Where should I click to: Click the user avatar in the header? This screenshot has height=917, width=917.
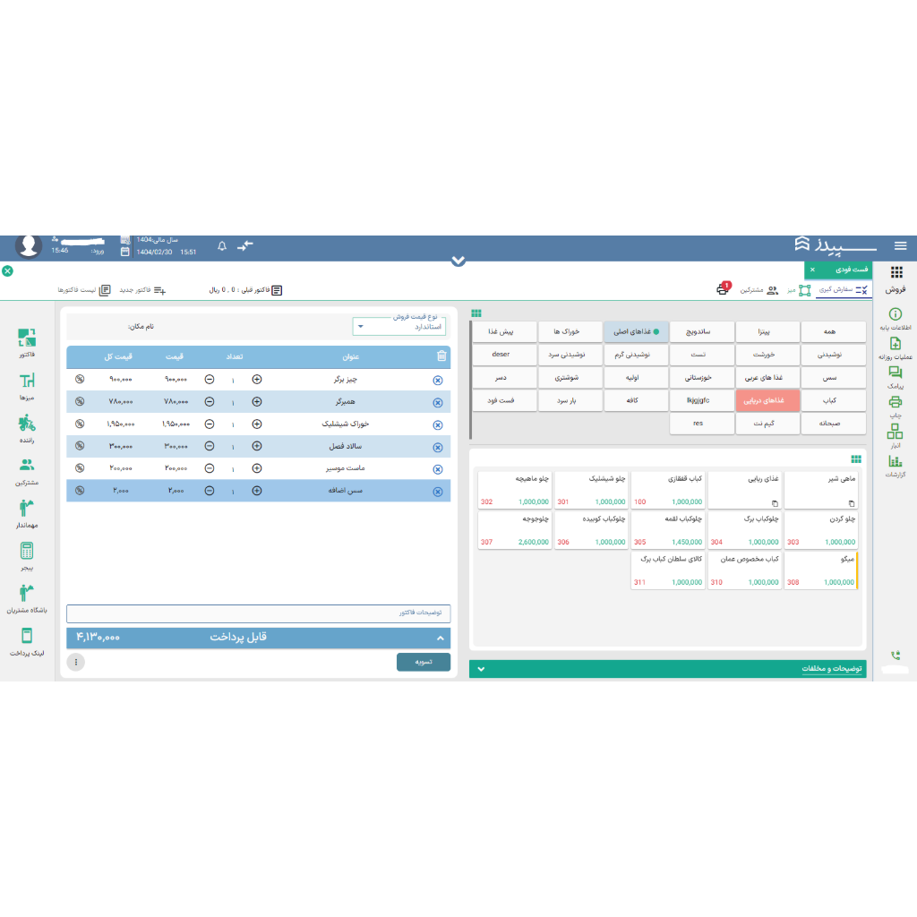point(28,246)
